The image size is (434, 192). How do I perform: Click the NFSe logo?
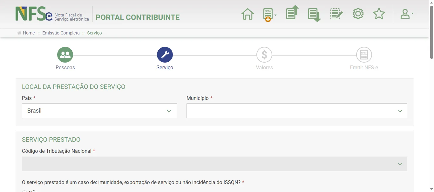coord(32,14)
